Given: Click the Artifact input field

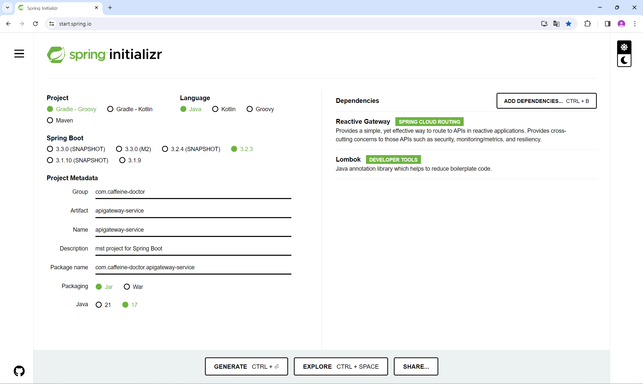Looking at the screenshot, I should (x=193, y=211).
